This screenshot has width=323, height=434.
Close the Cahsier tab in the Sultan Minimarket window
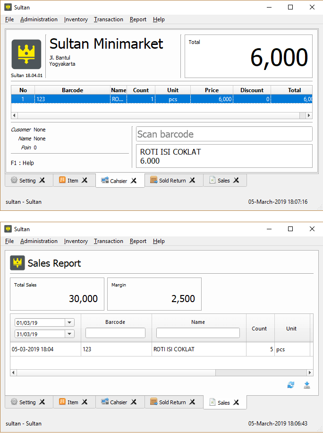134,181
